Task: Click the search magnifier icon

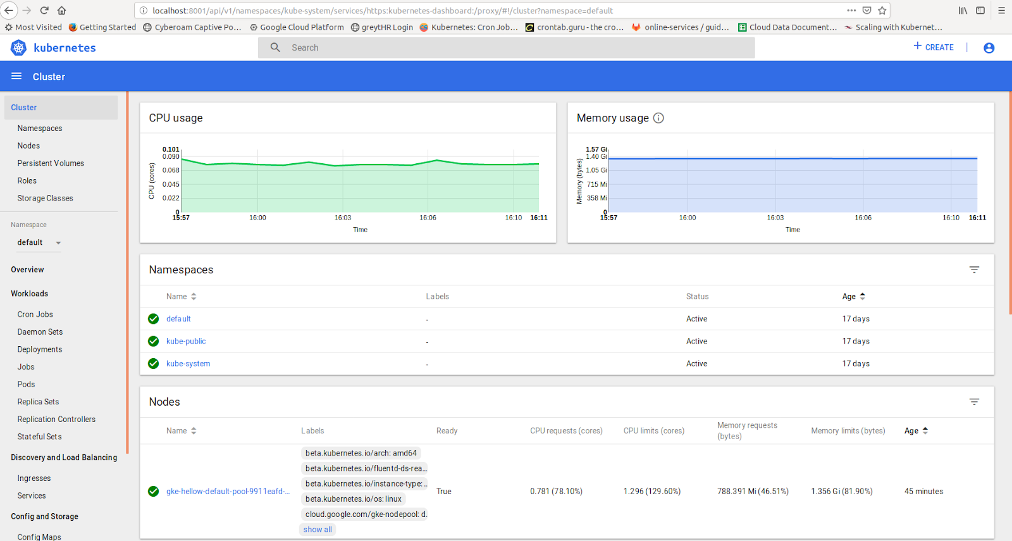Action: pos(275,47)
